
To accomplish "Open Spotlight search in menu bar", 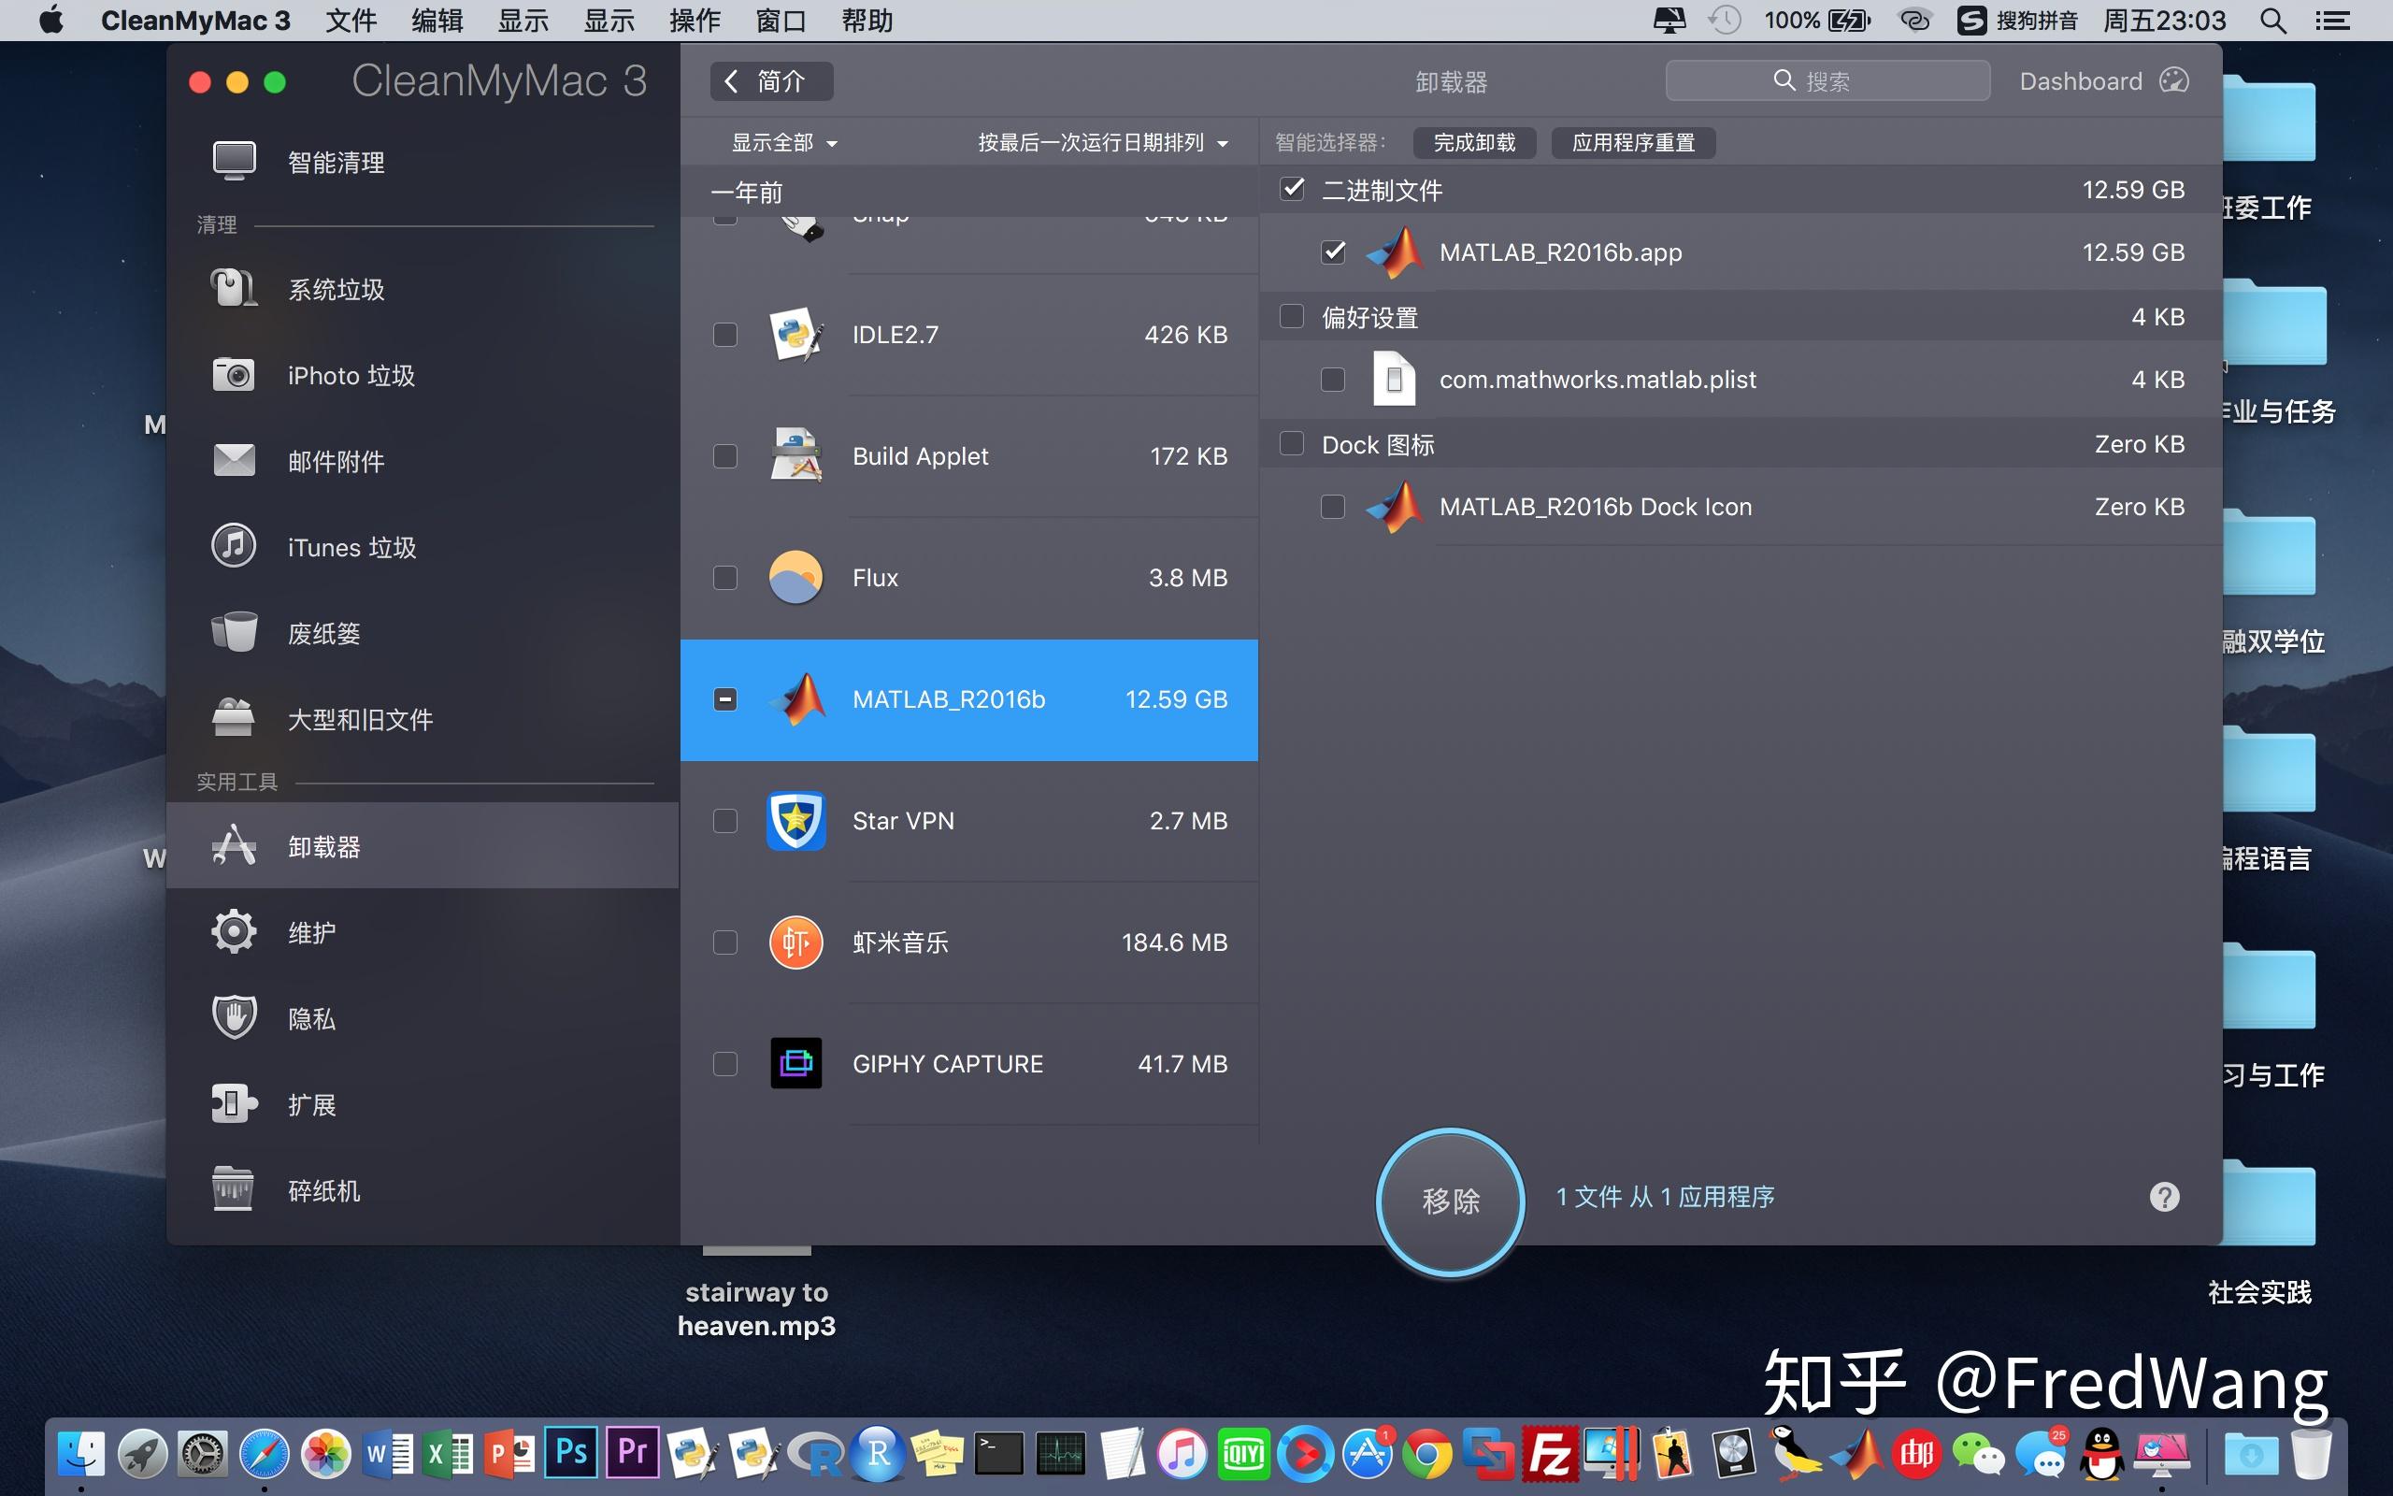I will [x=2273, y=21].
